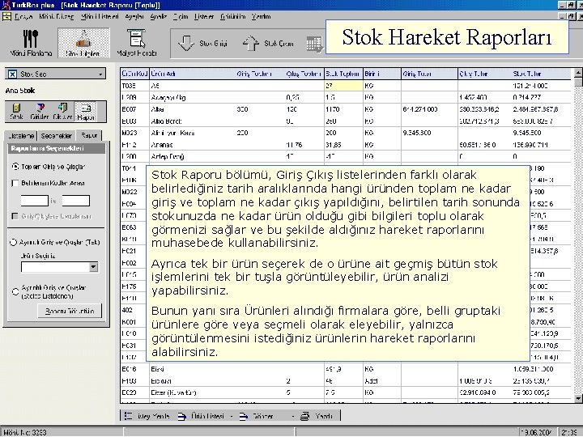Click the document icon left of Dosya menu
This screenshot has height=437, width=583.
[6, 17]
